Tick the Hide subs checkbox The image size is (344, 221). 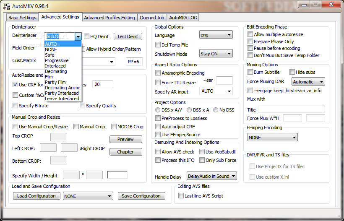(x=292, y=72)
